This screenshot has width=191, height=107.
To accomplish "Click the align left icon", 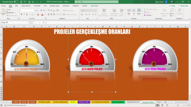I will click(49, 15).
